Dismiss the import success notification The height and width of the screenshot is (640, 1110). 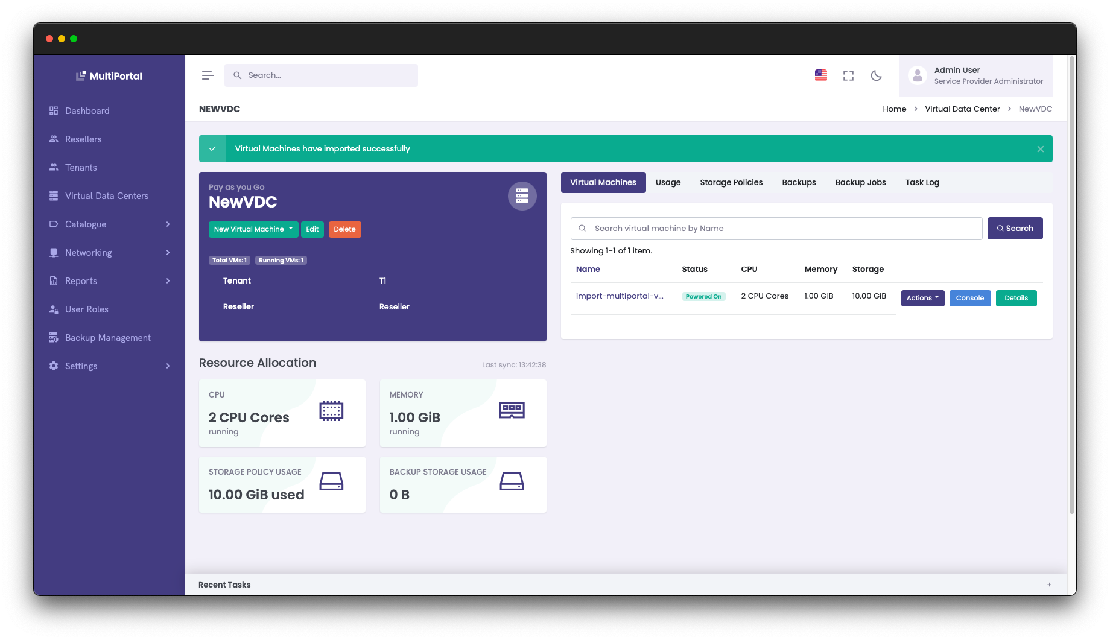pos(1040,149)
